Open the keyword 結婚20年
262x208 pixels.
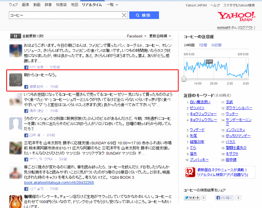pos(197,142)
